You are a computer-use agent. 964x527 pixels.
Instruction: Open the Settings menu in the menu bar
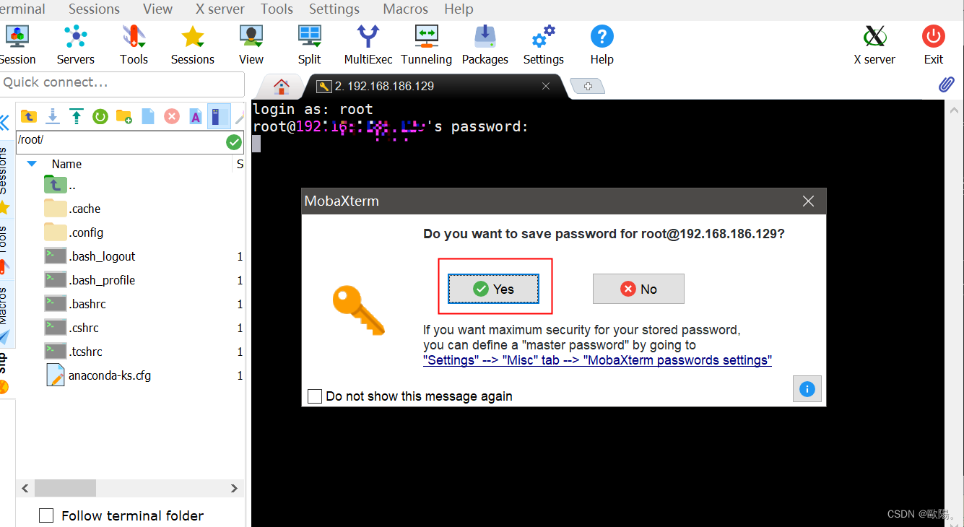click(334, 9)
